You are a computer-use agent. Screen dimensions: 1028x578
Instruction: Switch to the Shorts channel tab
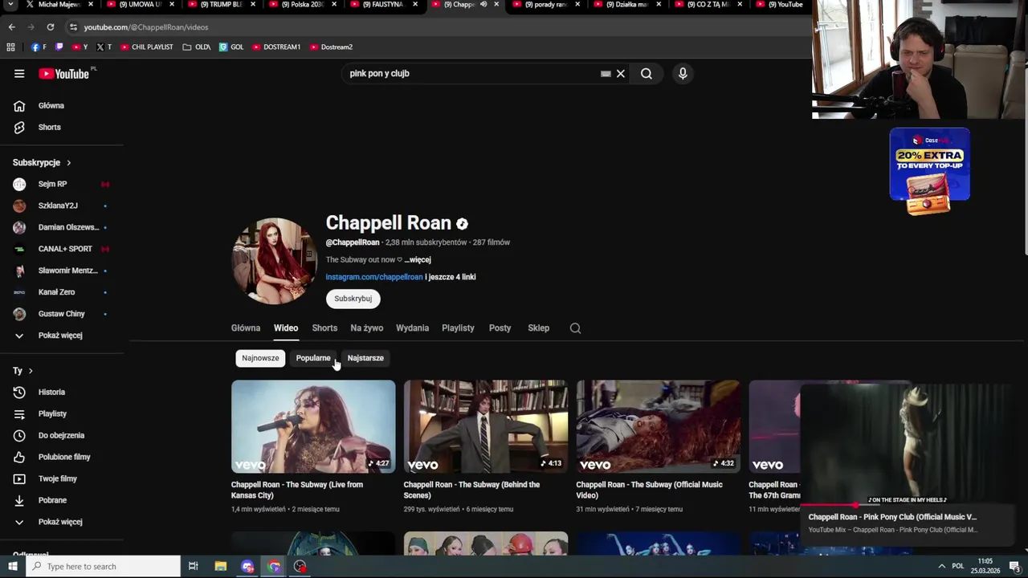tap(324, 328)
